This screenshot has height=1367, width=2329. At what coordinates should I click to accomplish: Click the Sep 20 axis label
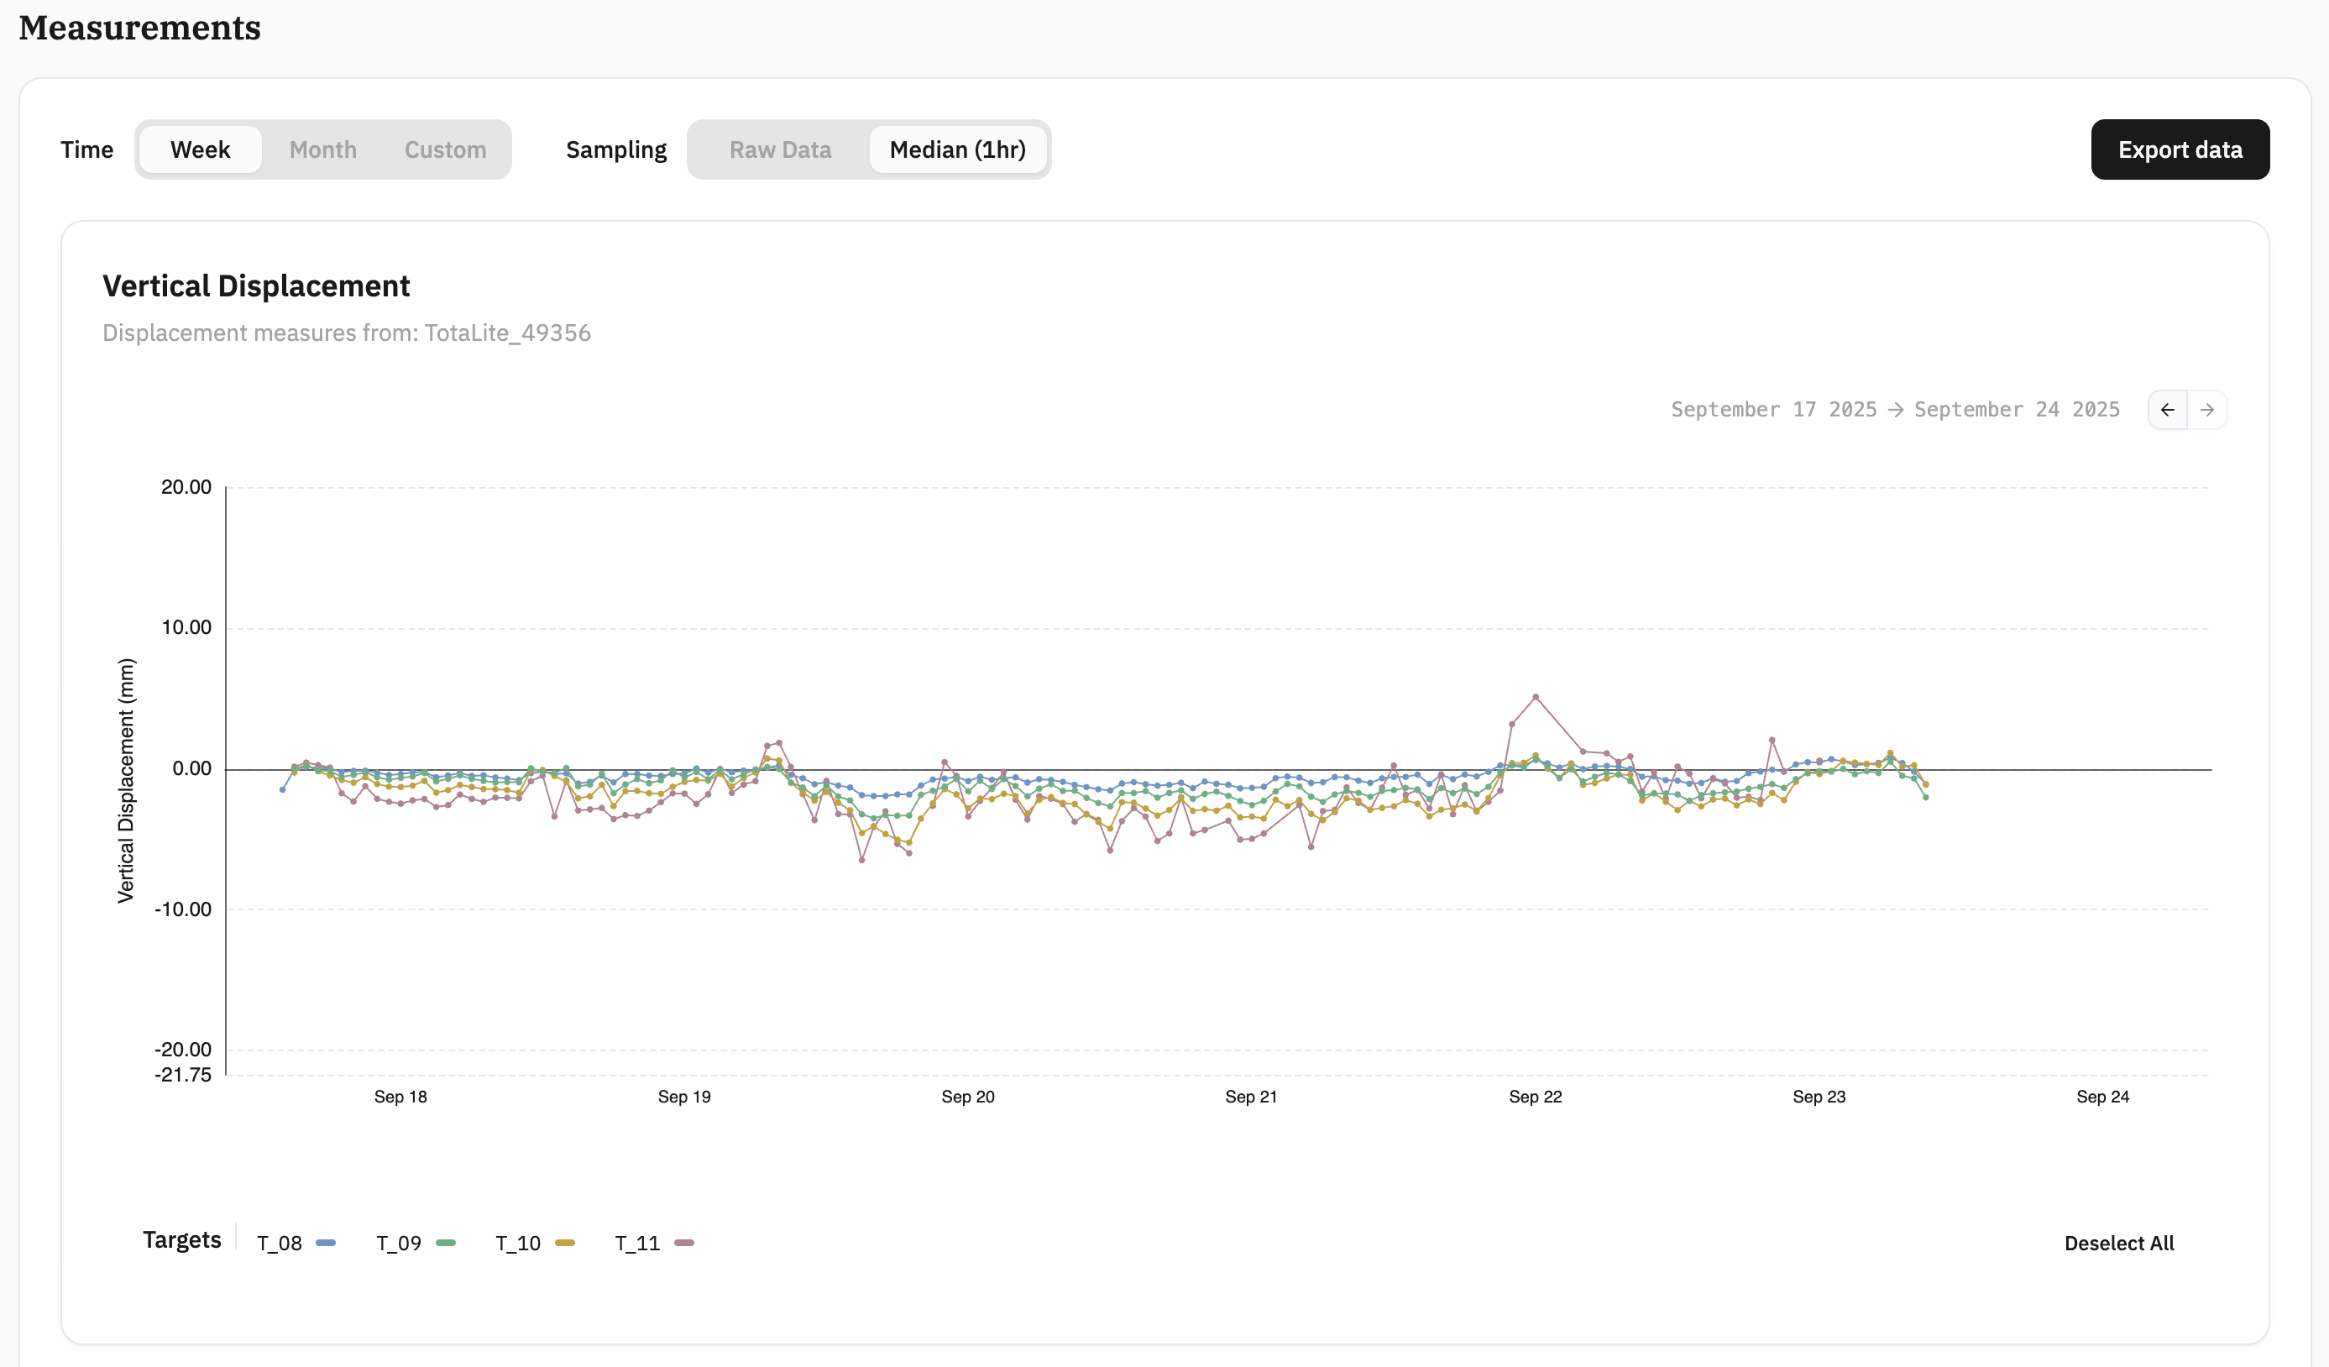coord(968,1097)
